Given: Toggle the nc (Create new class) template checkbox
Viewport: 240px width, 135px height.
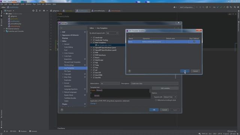Looking at the screenshot, I should pos(96,45).
